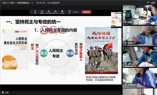Open the small arrow beside 共享
157x95 pixels.
coord(71,11)
